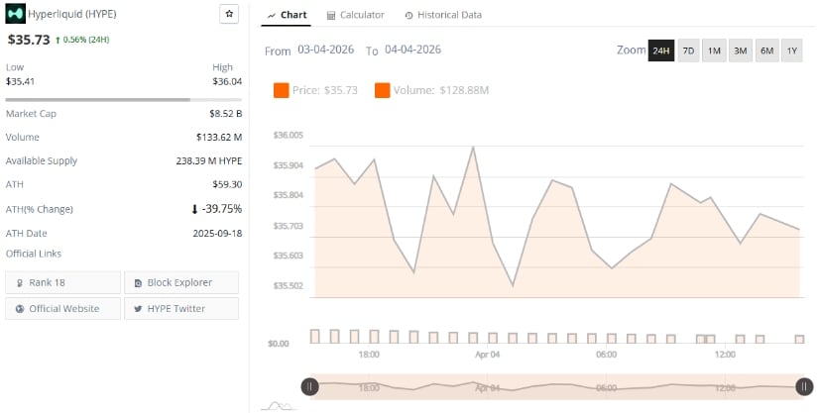Viewport: 818px width, 413px height.
Task: Switch zoom range to 1M
Action: 714,51
